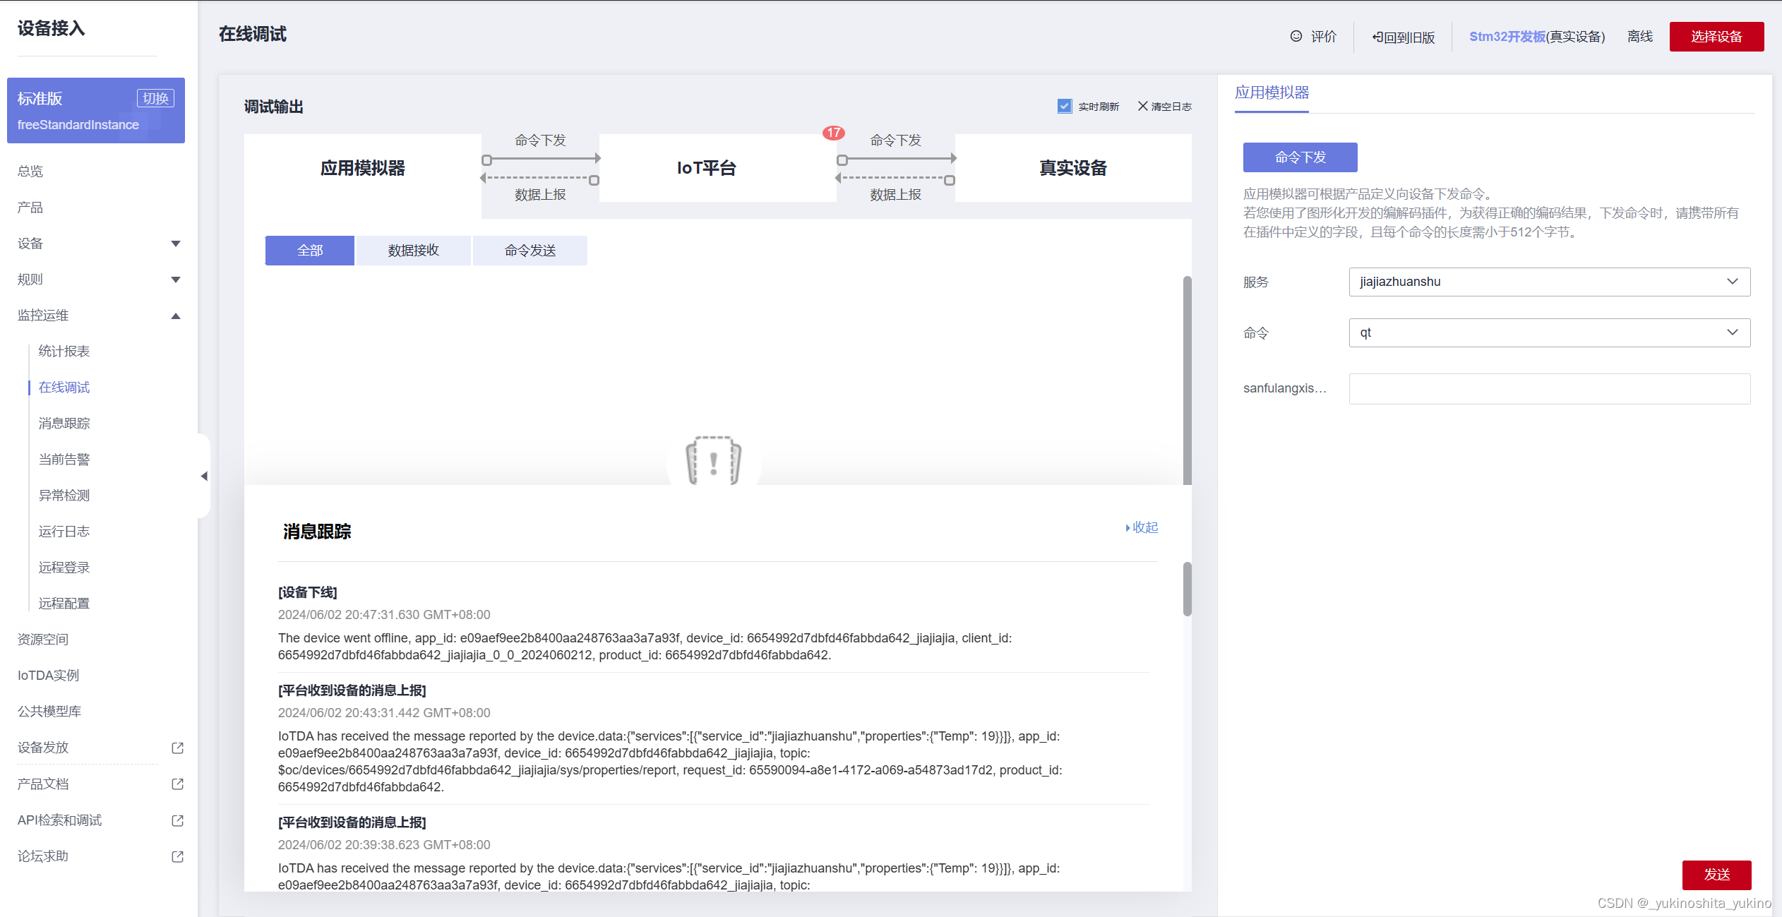
Task: Open 产品 in the sidebar
Action: tap(30, 208)
